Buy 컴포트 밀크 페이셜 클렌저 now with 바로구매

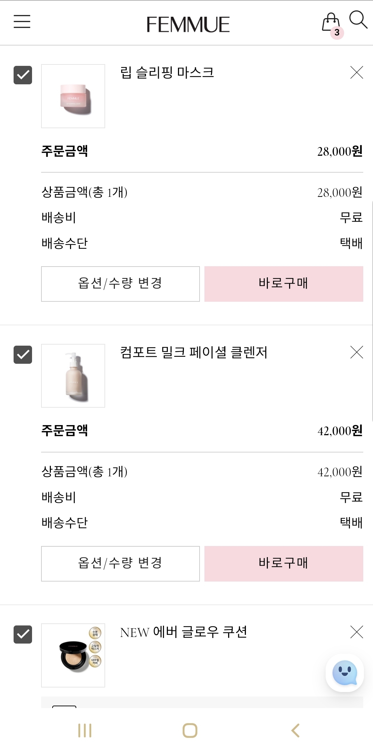(284, 564)
